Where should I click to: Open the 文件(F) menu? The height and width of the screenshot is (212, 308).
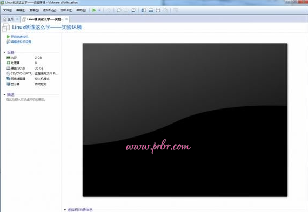coord(8,10)
